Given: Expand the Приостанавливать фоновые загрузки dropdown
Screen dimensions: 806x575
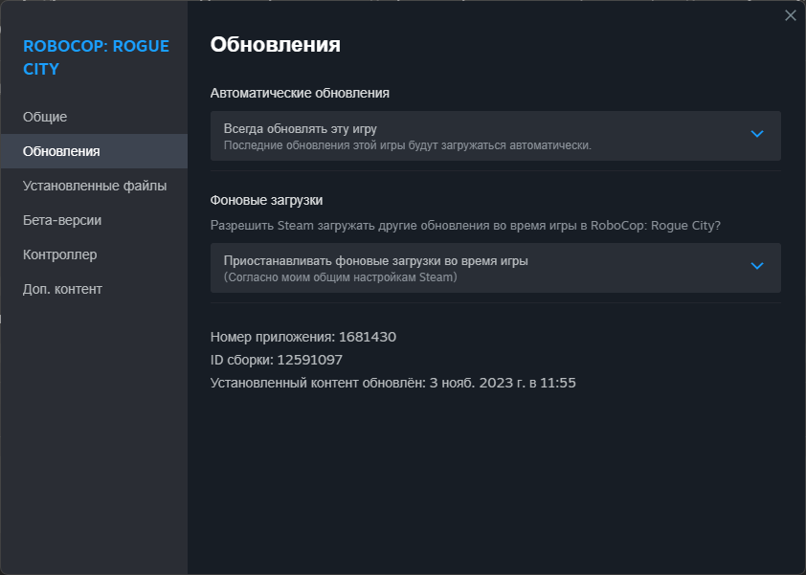Looking at the screenshot, I should 496,268.
